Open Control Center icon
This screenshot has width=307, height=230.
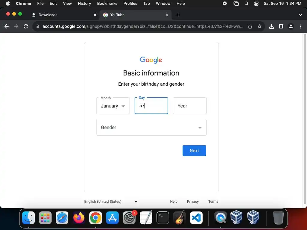pyautogui.click(x=256, y=4)
